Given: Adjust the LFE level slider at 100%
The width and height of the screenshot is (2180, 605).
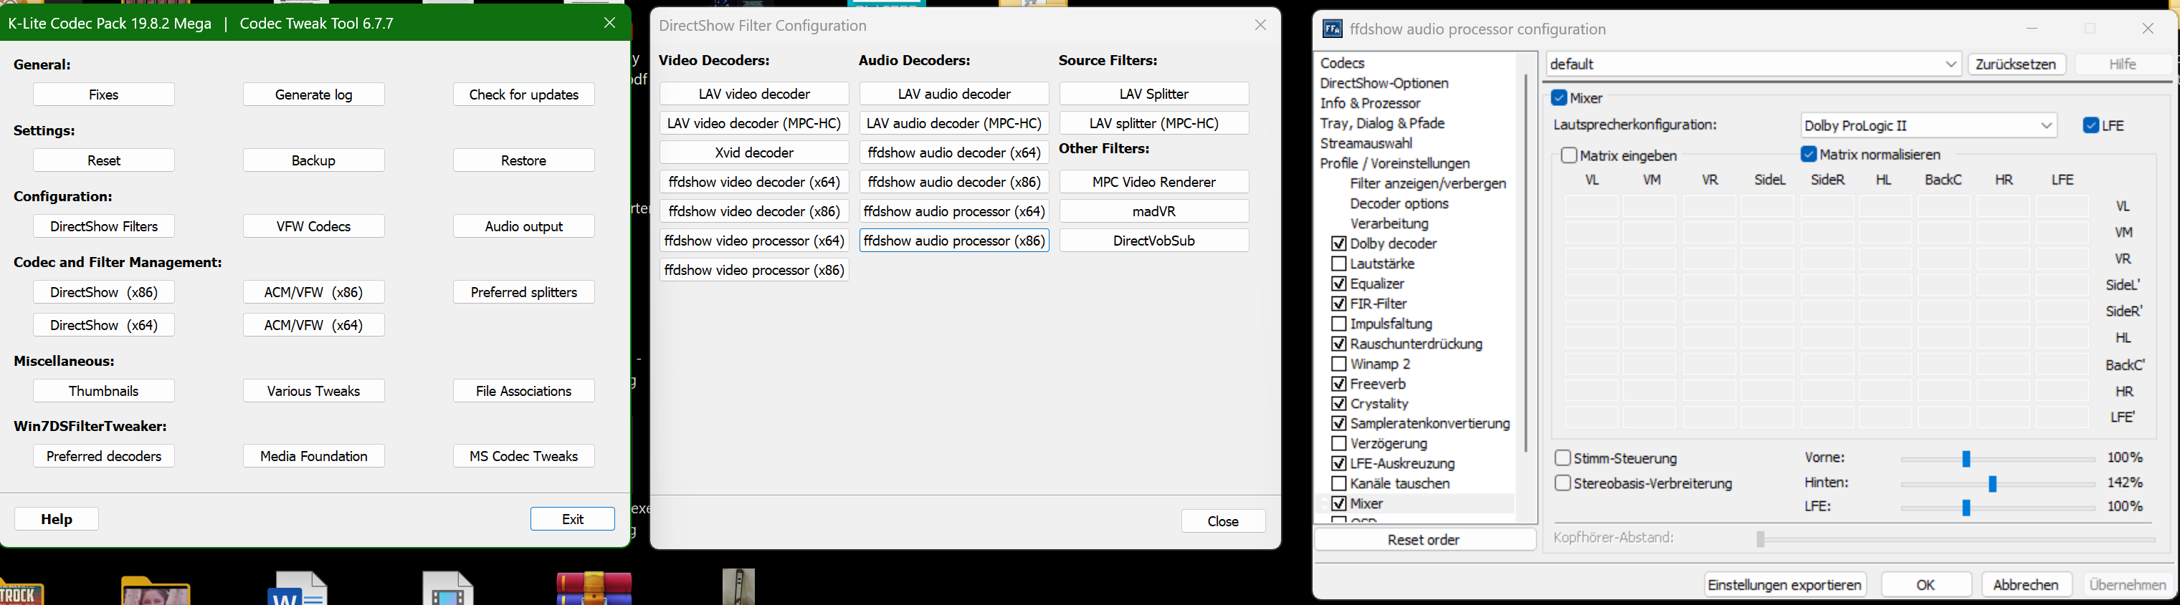Looking at the screenshot, I should pyautogui.click(x=1966, y=508).
